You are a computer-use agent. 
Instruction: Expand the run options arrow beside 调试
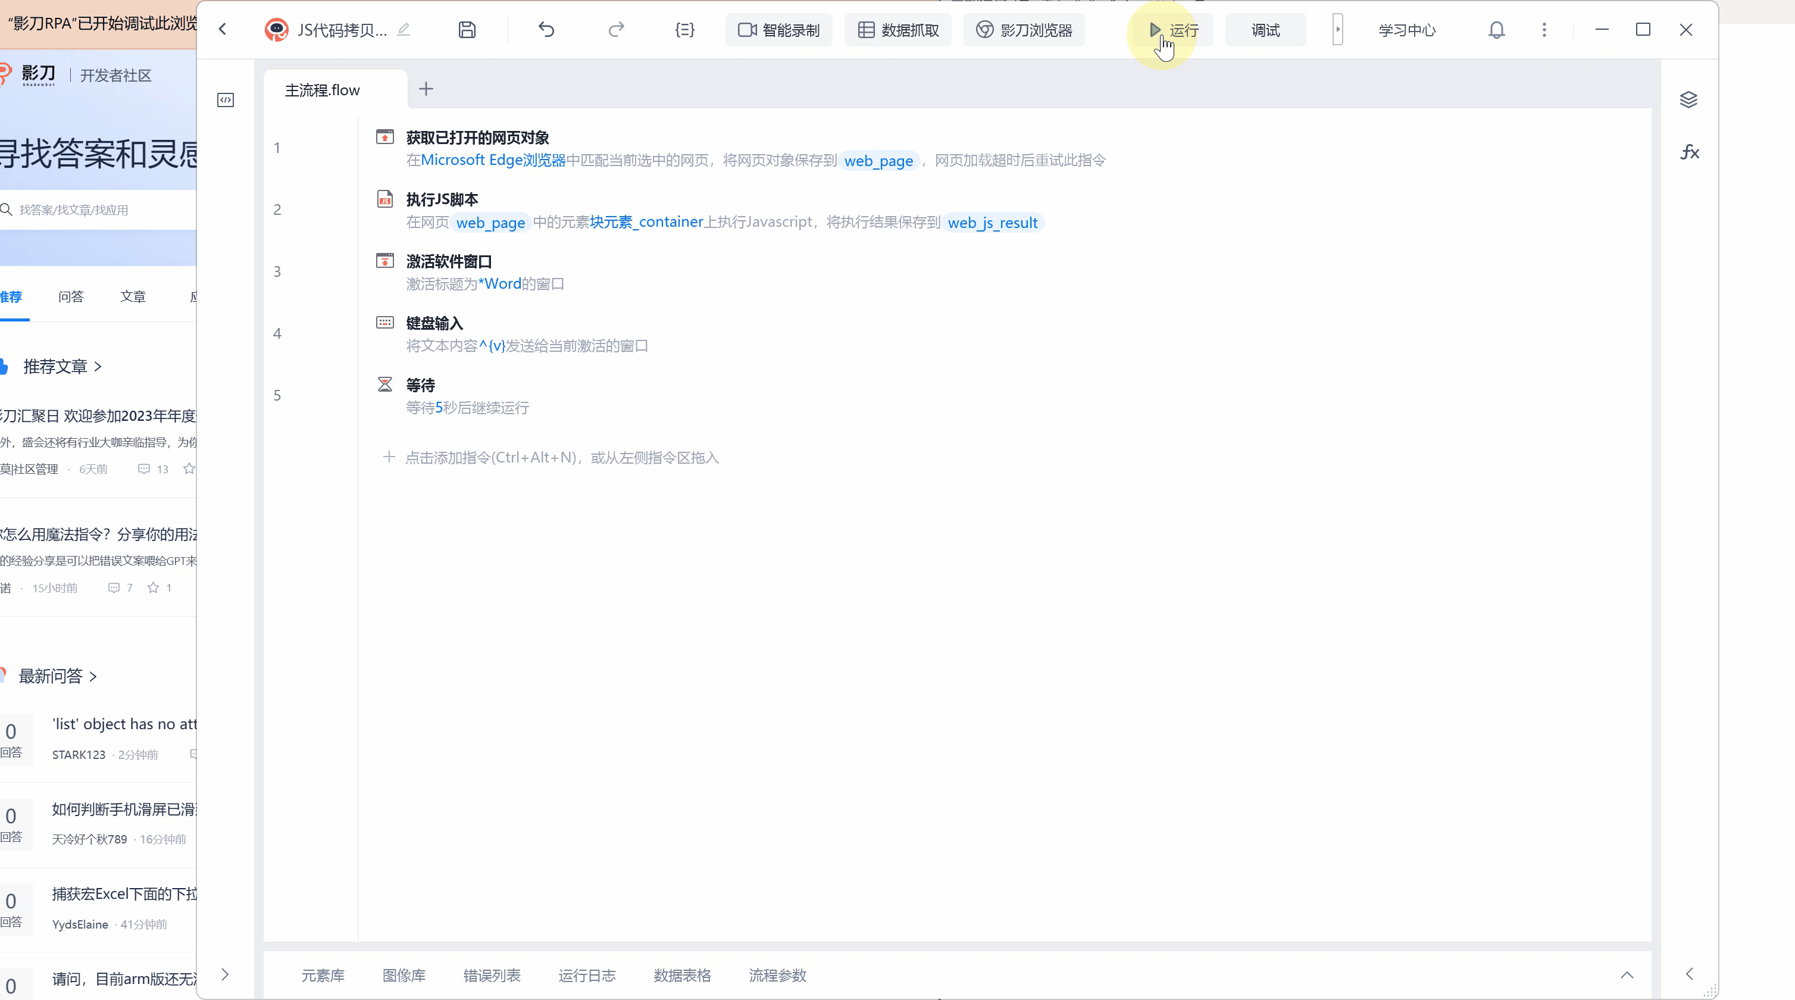[x=1337, y=30]
